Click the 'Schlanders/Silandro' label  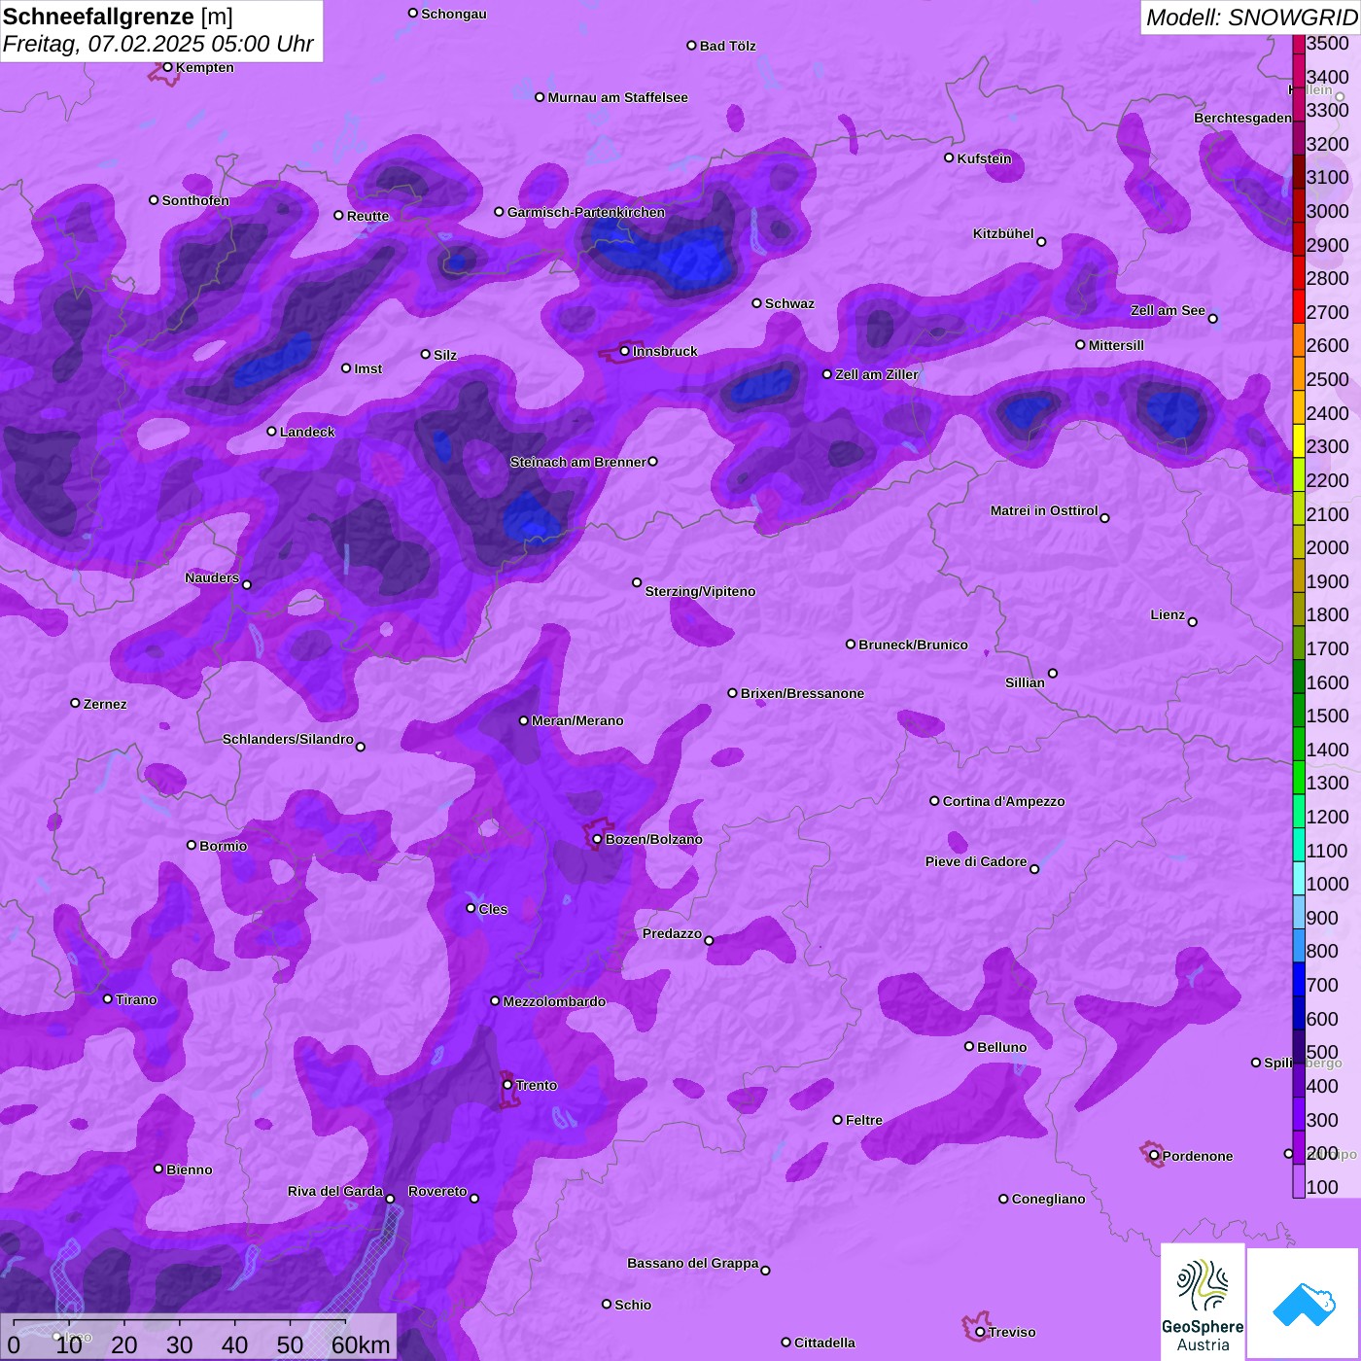[288, 739]
